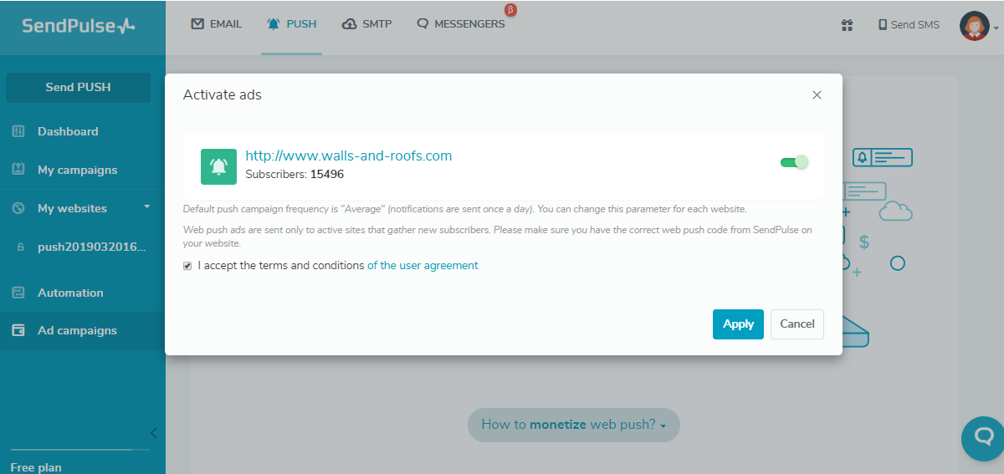This screenshot has width=1004, height=474.
Task: Open the walls-and-roofs.com link
Action: (x=348, y=155)
